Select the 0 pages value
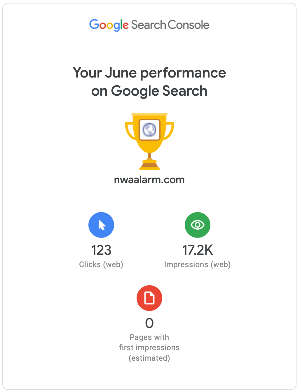This screenshot has height=392, width=300. (x=149, y=323)
